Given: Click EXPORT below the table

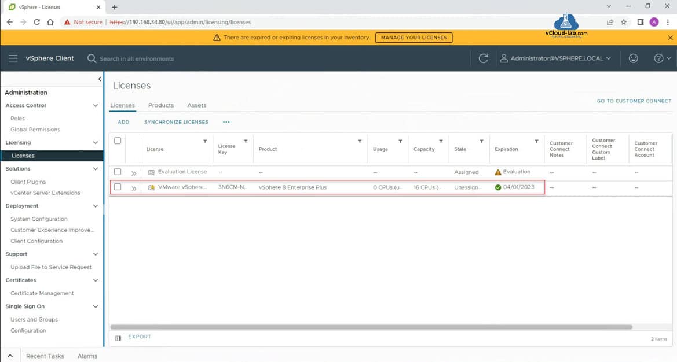Looking at the screenshot, I should (140, 337).
